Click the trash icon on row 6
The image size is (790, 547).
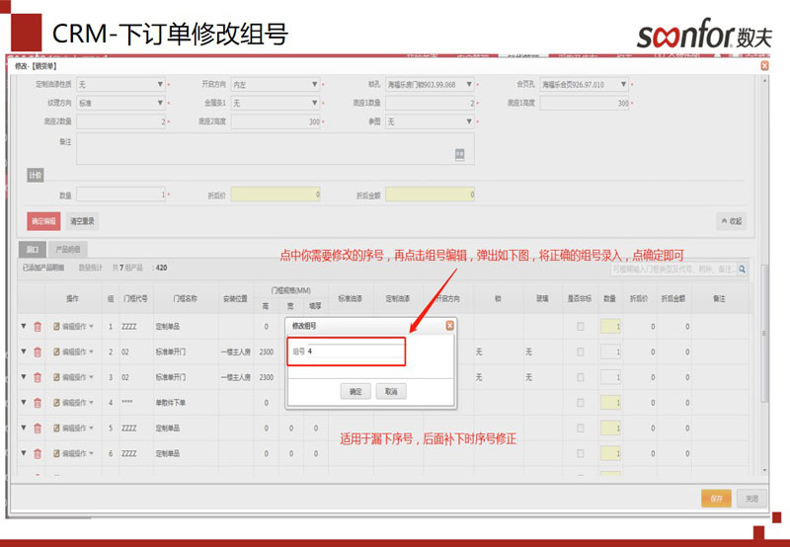coord(38,453)
